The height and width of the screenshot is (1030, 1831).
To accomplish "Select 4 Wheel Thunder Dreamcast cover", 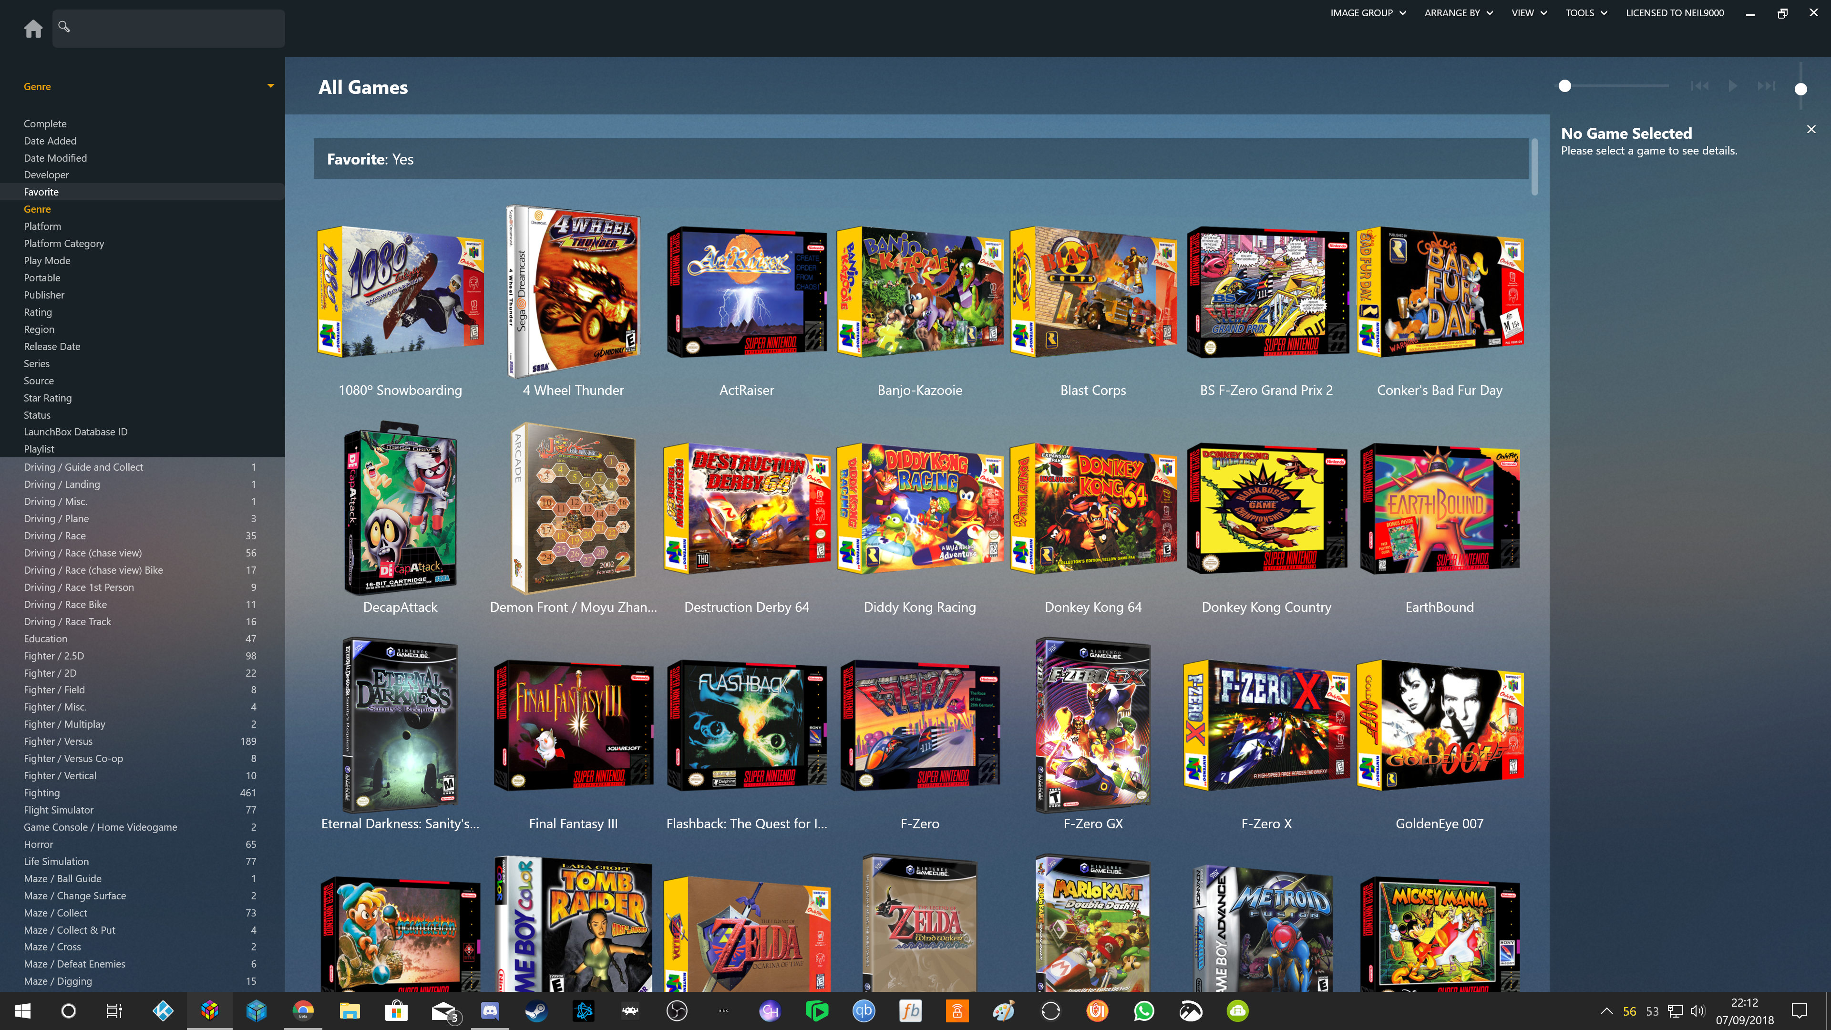I will tap(573, 291).
